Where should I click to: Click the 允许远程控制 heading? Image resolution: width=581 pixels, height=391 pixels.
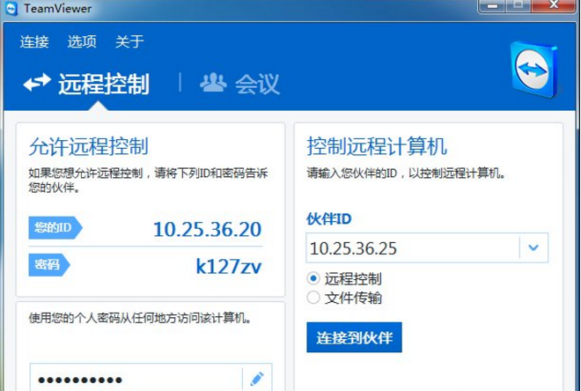pos(89,146)
